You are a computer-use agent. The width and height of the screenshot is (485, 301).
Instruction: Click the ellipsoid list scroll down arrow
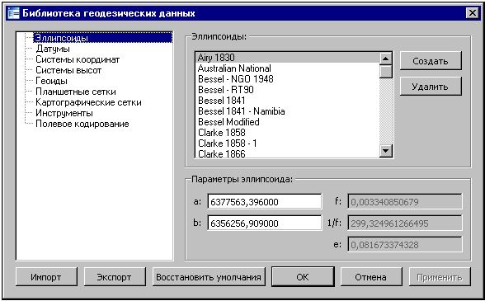pos(386,151)
